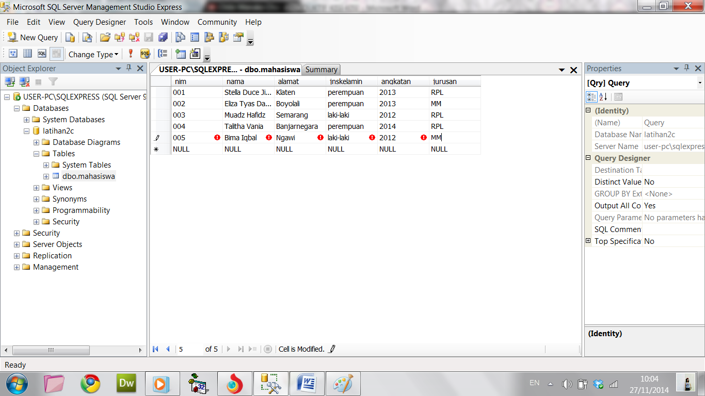Click the Add Table icon
Image resolution: width=705 pixels, height=396 pixels.
[x=181, y=54]
